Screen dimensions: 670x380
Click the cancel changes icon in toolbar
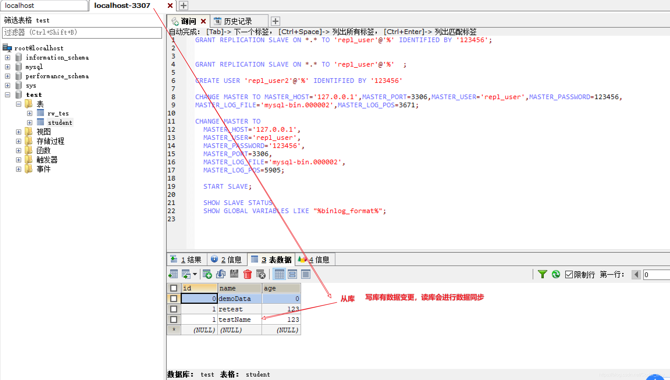[261, 274]
